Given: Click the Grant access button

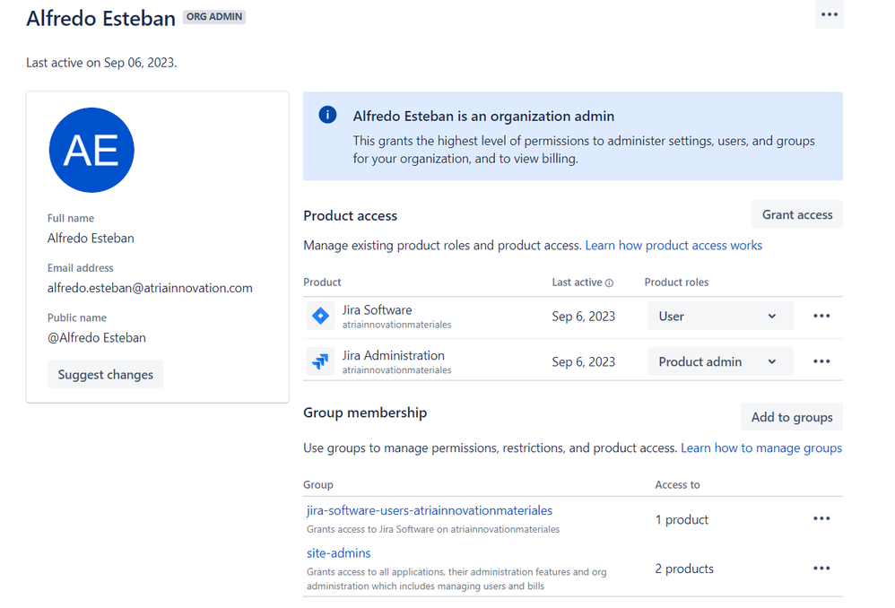Looking at the screenshot, I should click(797, 214).
